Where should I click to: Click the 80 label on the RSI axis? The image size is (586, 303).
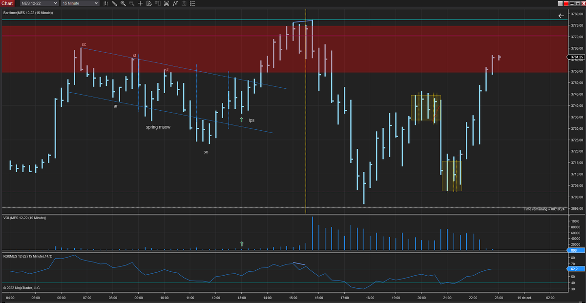[x=572, y=257]
